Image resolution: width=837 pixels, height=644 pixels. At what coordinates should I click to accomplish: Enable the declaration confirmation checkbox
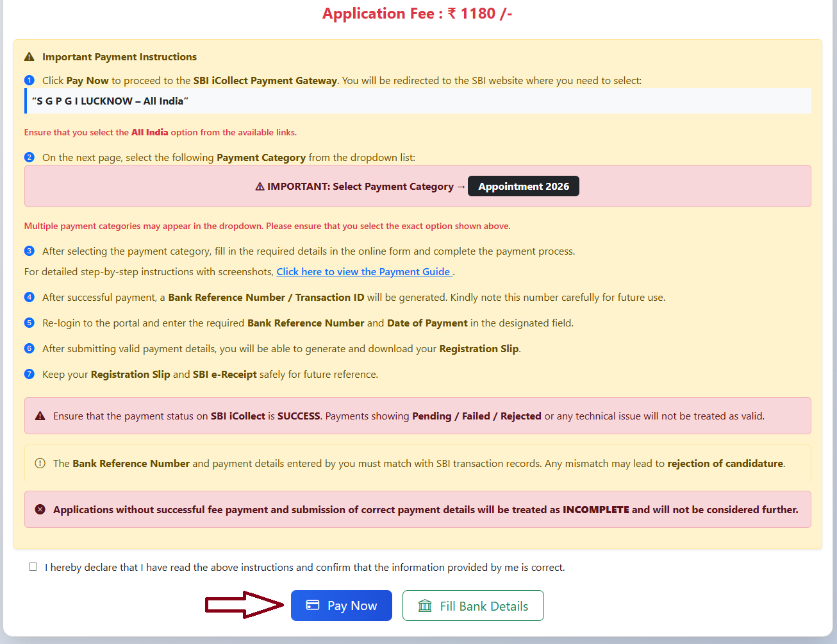[x=33, y=566]
